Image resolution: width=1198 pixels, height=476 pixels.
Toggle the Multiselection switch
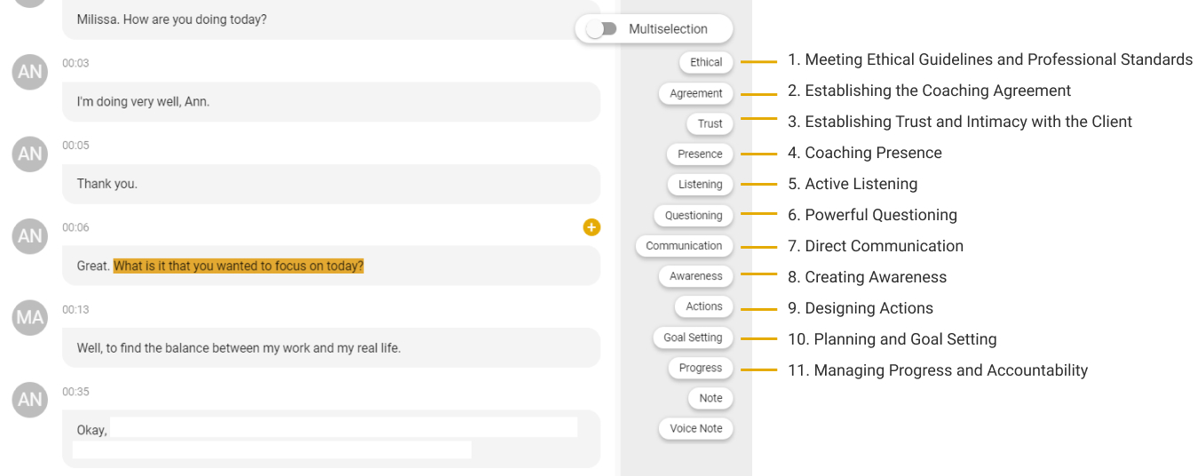(x=602, y=29)
